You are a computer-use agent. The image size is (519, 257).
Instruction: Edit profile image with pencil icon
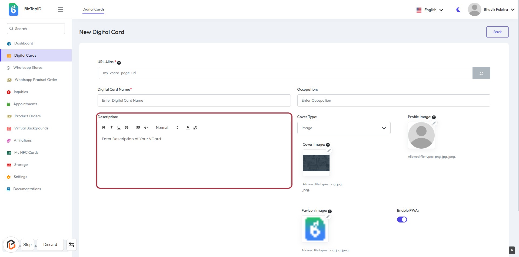[x=434, y=123]
